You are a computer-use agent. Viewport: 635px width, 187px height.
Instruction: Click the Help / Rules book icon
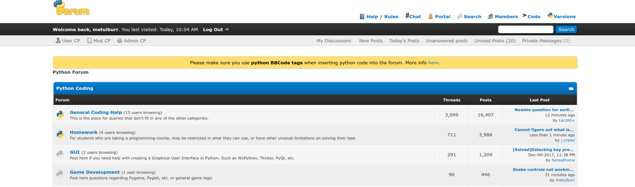point(362,16)
